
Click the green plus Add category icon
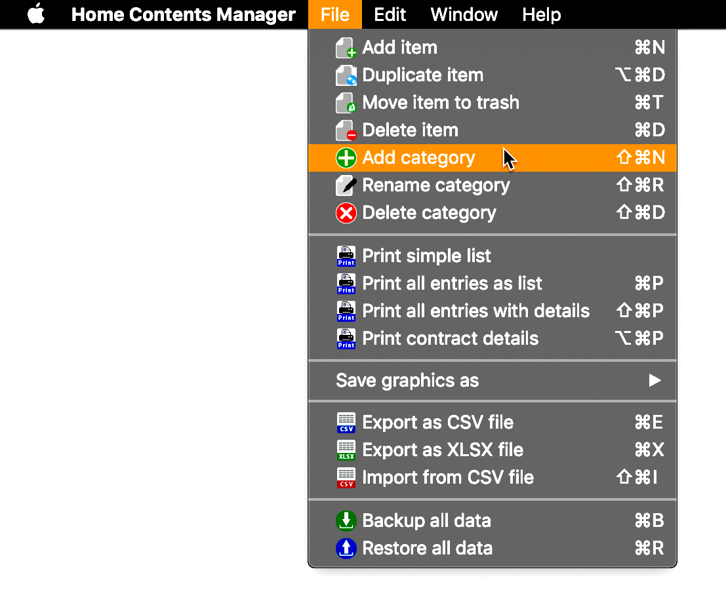point(346,158)
